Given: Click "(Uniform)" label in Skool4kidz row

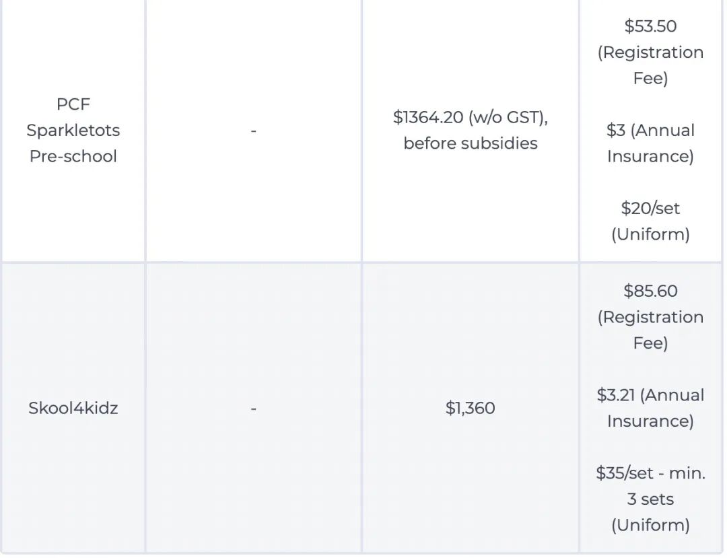Looking at the screenshot, I should (650, 525).
